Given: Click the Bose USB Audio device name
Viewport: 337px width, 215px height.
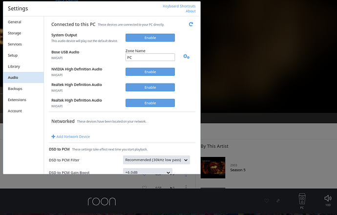Looking at the screenshot, I should click(x=65, y=52).
